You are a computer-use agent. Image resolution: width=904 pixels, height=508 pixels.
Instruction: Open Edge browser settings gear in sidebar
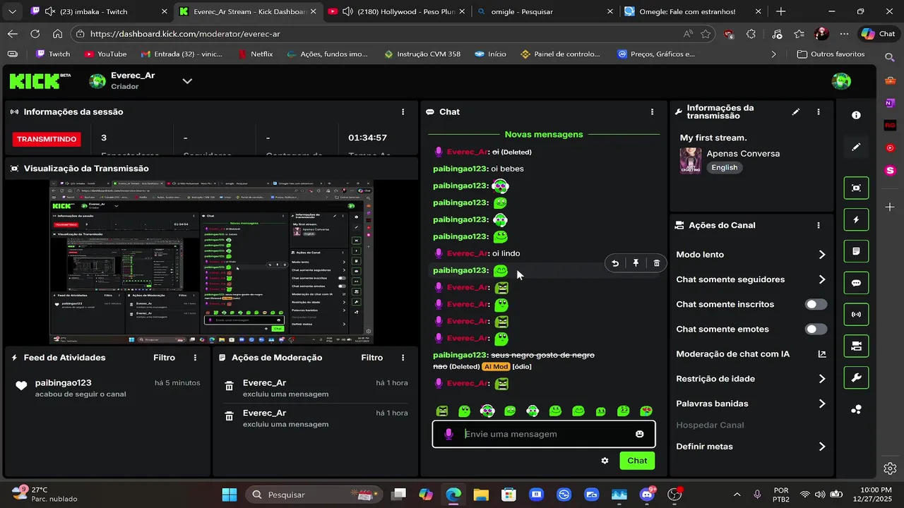pyautogui.click(x=890, y=468)
